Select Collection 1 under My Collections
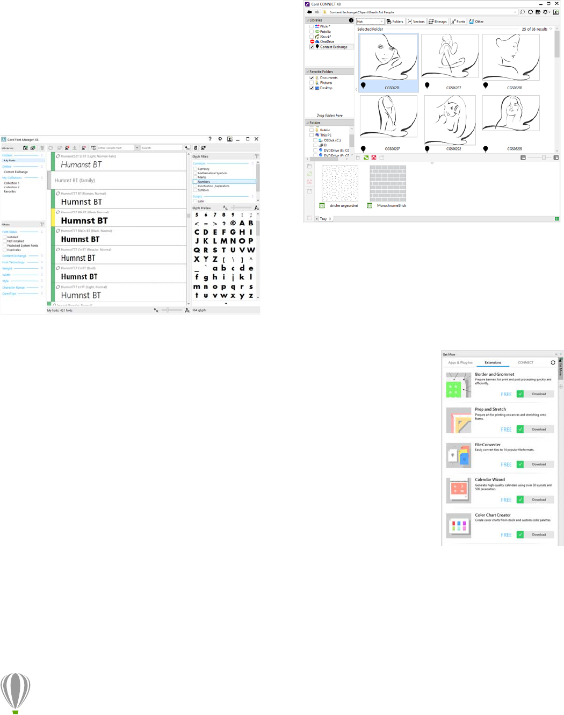This screenshot has width=564, height=715. point(11,183)
